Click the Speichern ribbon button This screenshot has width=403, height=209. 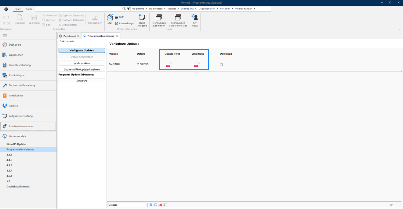coord(34,19)
